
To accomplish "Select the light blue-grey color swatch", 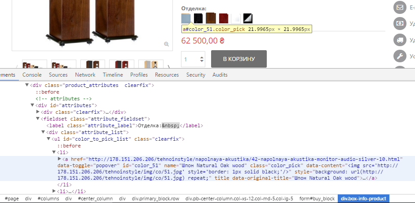I will pyautogui.click(x=186, y=18).
